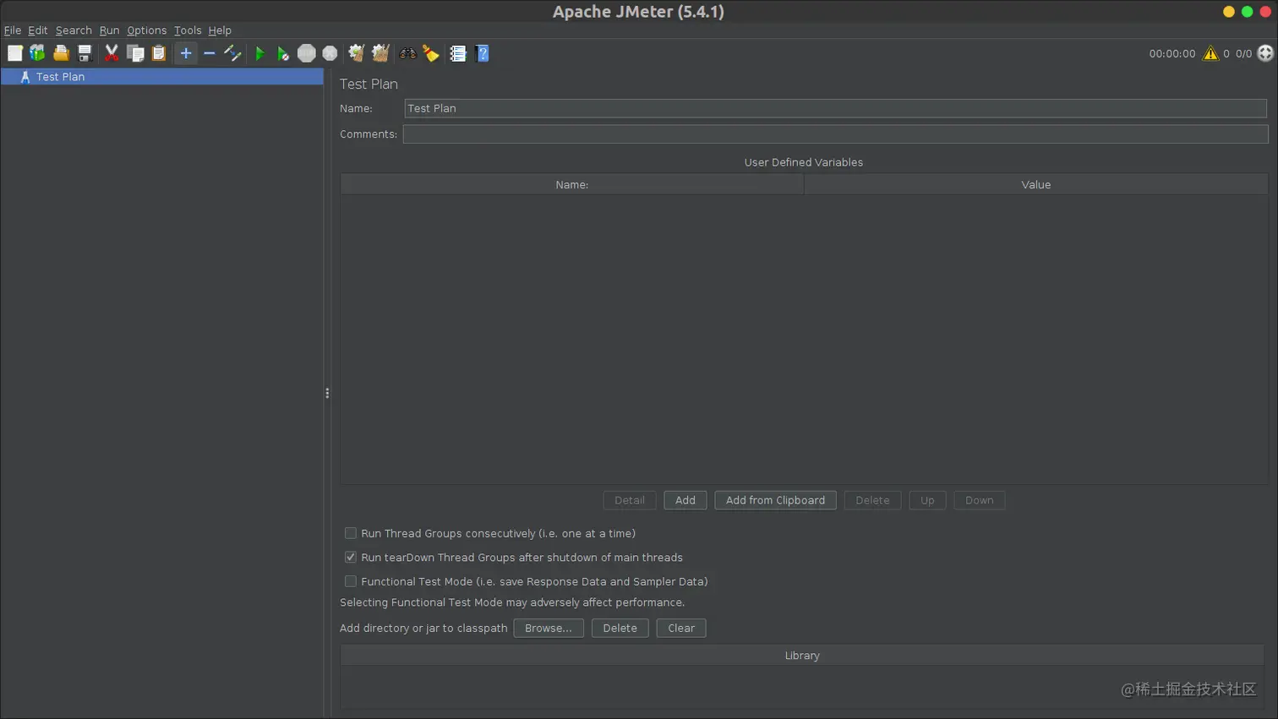Screen dimensions: 1278x719
Task: Click the panel splitter handle dots
Action: tap(327, 393)
